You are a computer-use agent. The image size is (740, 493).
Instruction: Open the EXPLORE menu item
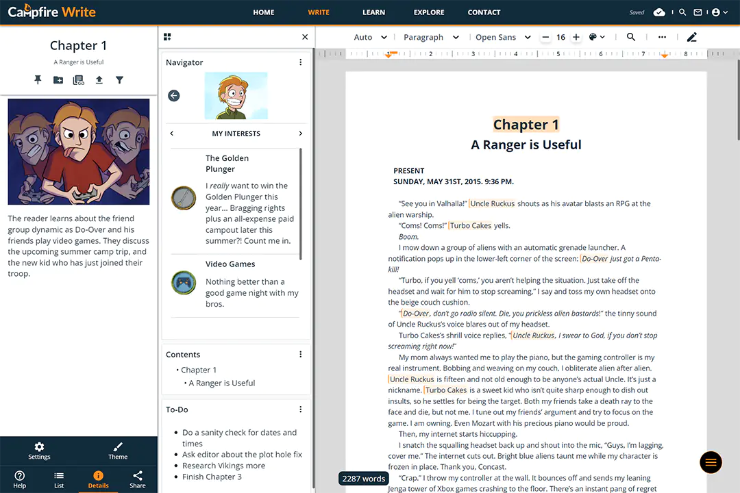(x=429, y=12)
